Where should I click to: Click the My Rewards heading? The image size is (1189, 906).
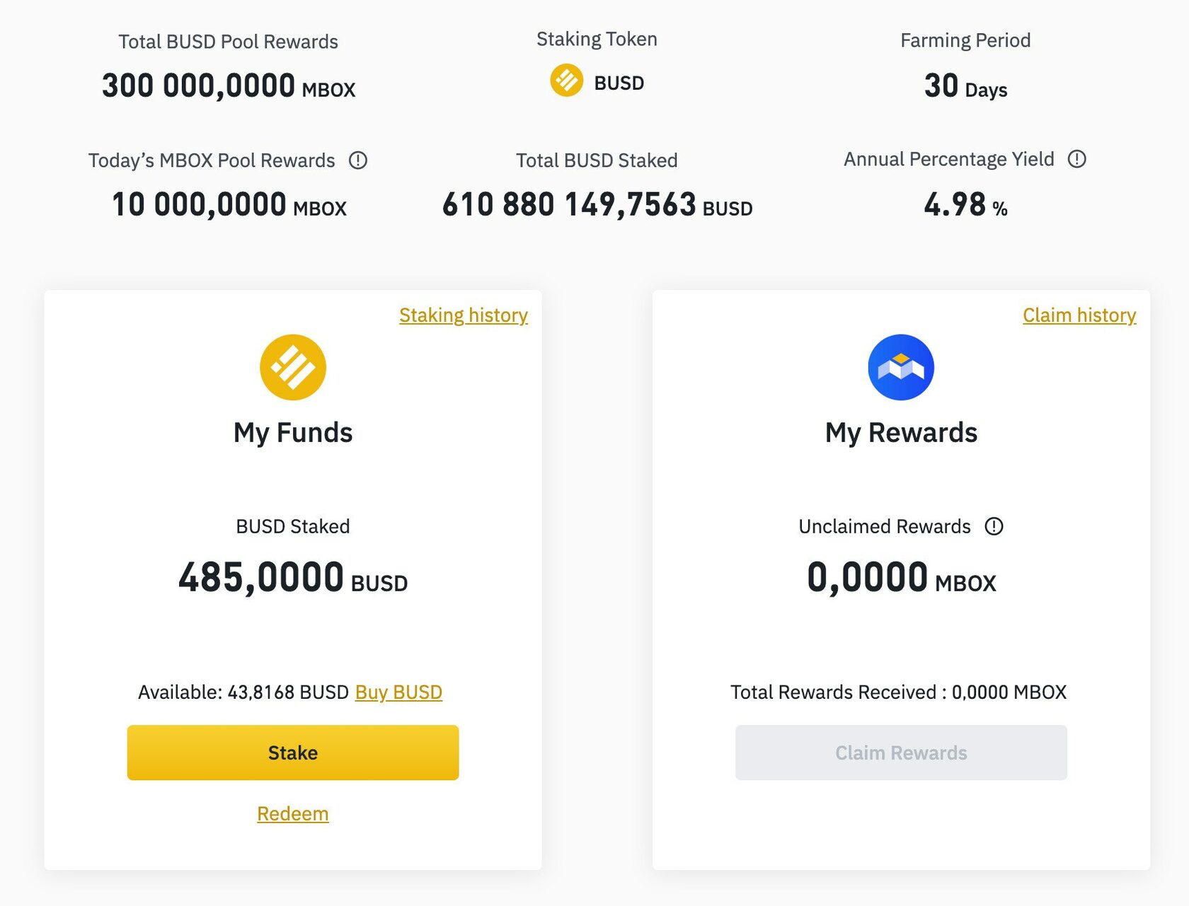901,433
